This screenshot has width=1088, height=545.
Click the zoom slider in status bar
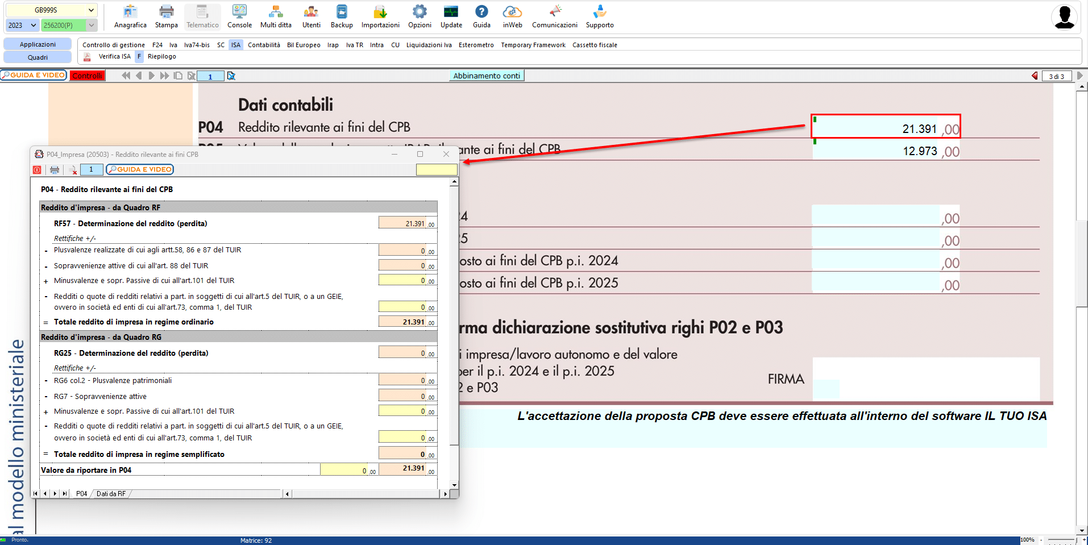click(1061, 540)
